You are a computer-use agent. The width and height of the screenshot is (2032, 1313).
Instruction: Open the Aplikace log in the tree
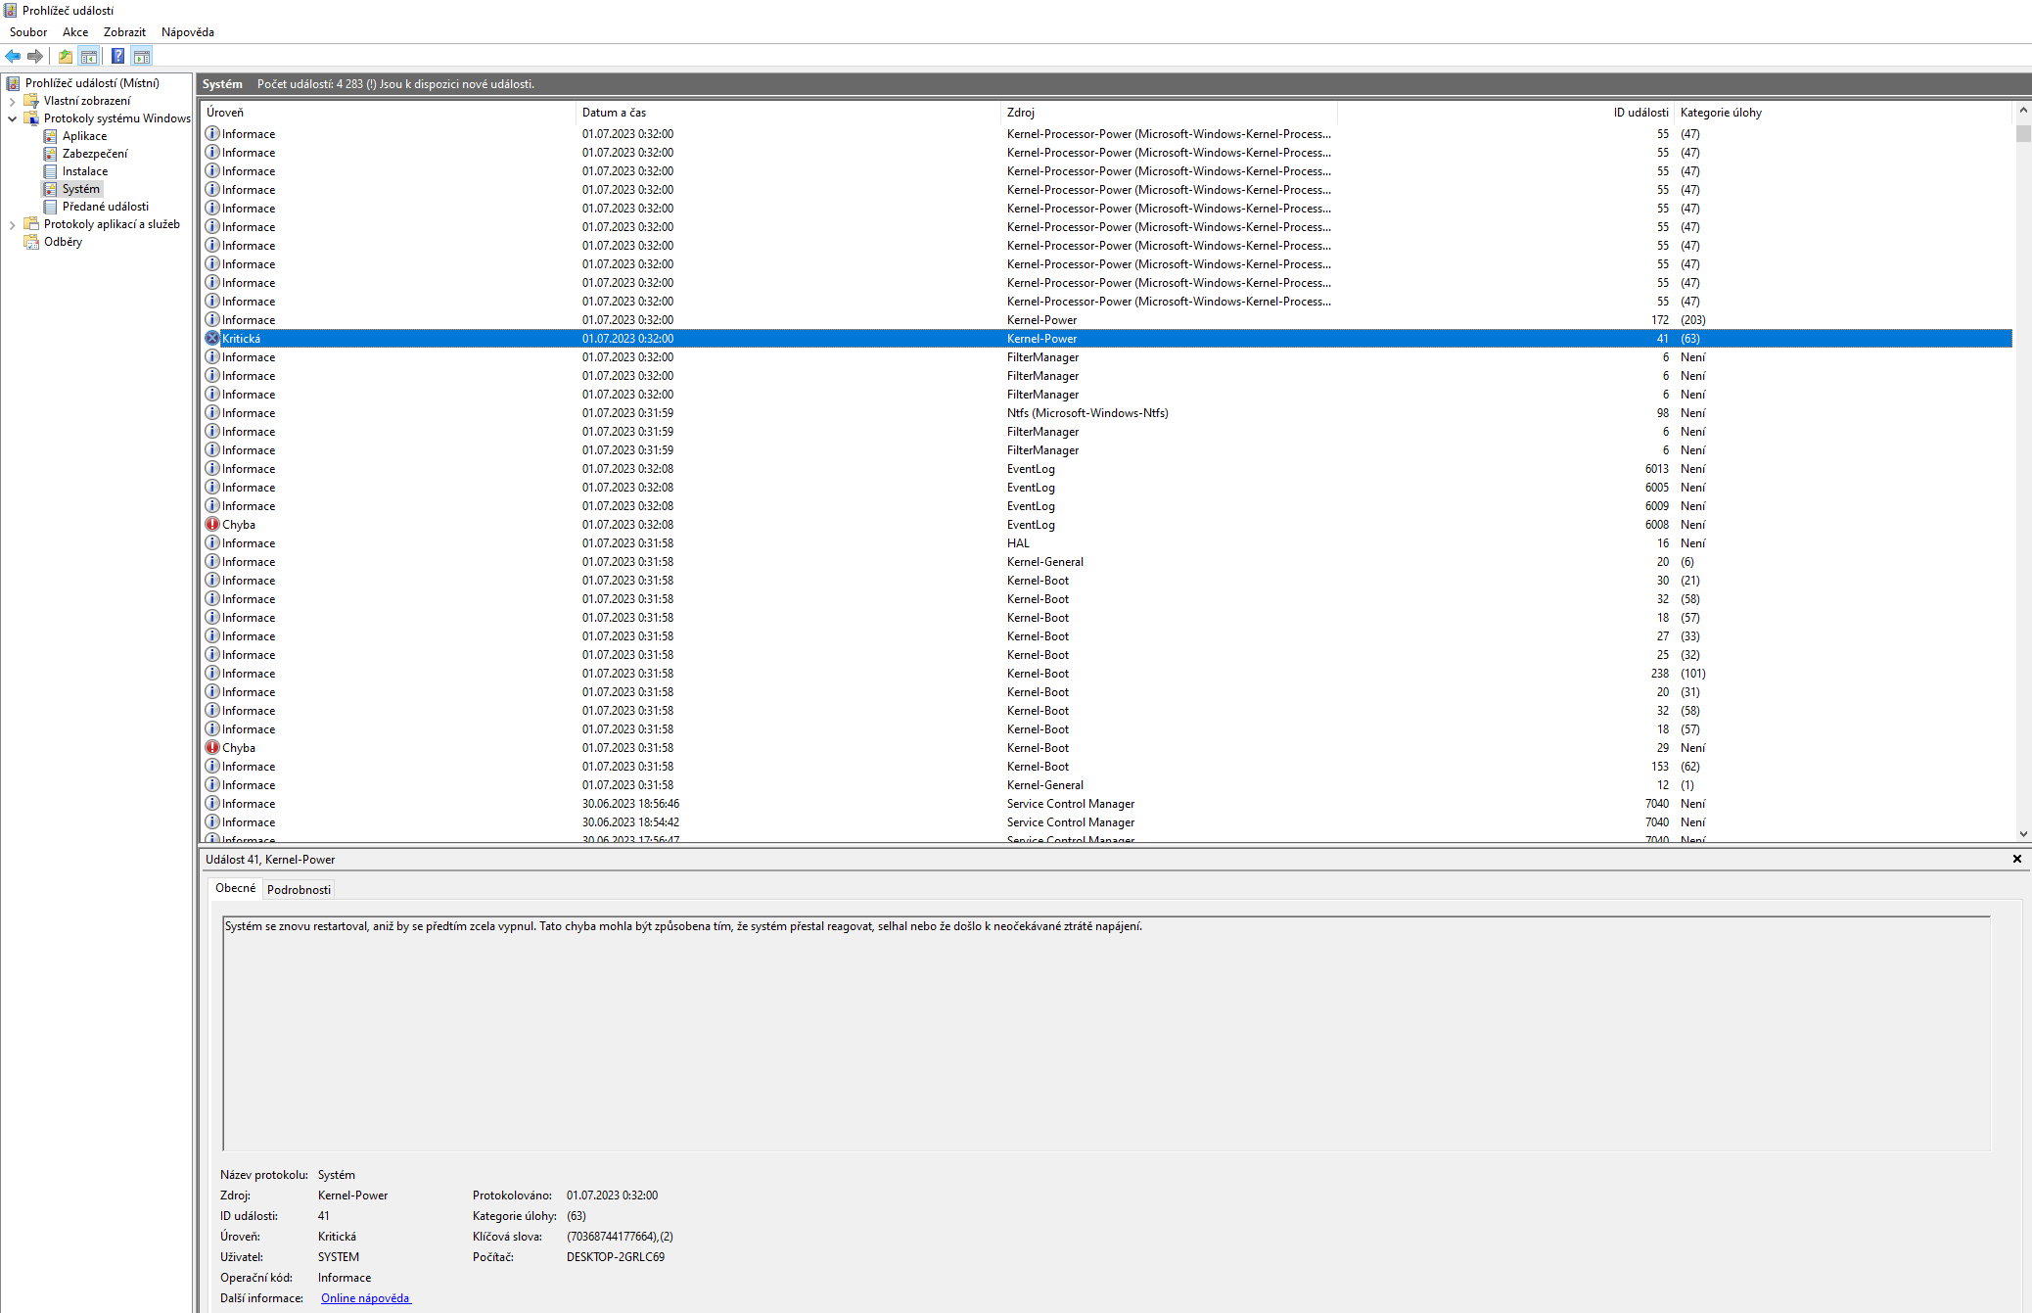[x=84, y=136]
